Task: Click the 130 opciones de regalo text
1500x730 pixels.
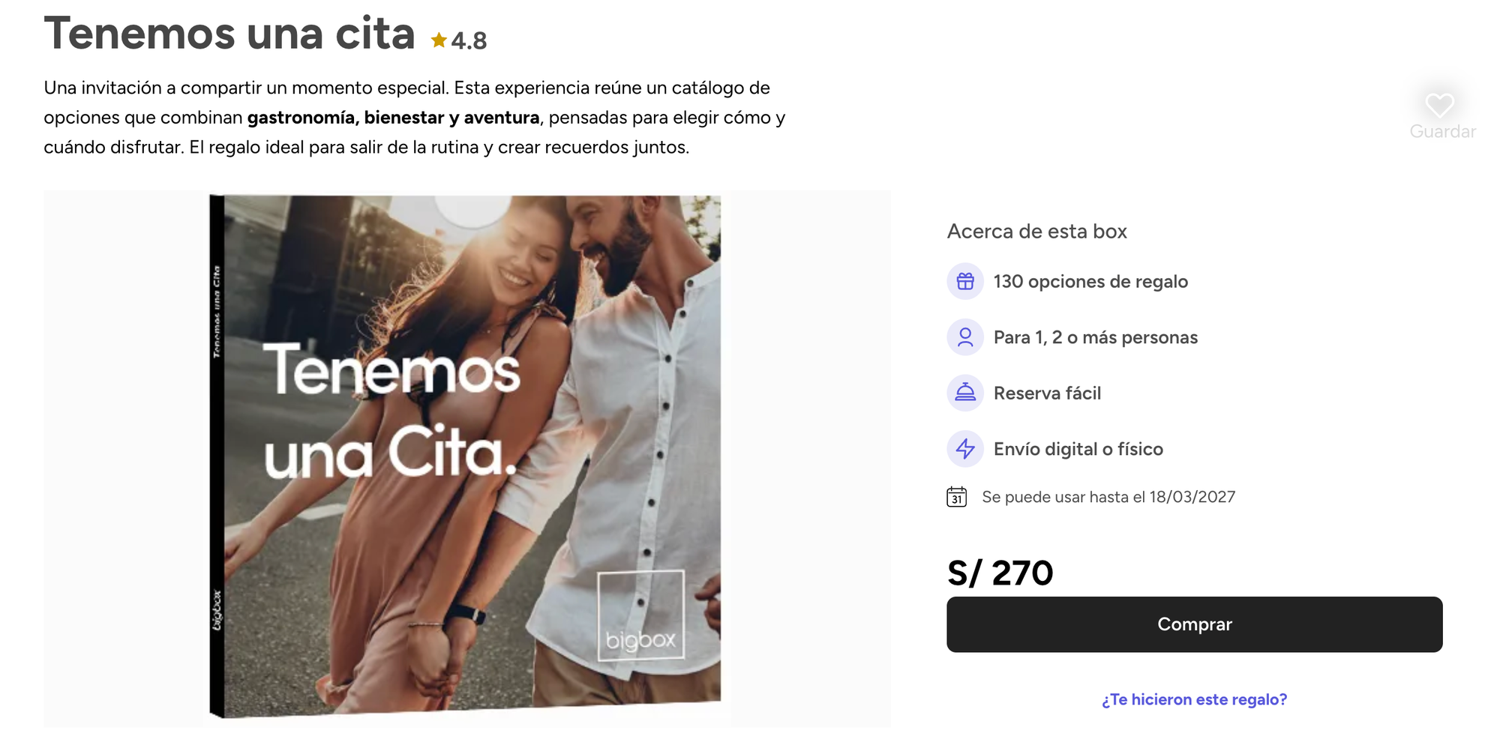Action: pyautogui.click(x=1090, y=282)
